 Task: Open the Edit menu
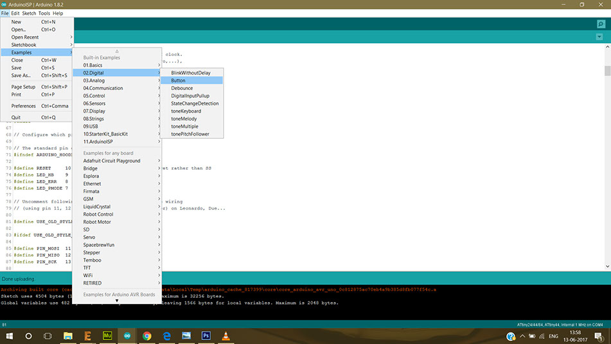coord(15,14)
